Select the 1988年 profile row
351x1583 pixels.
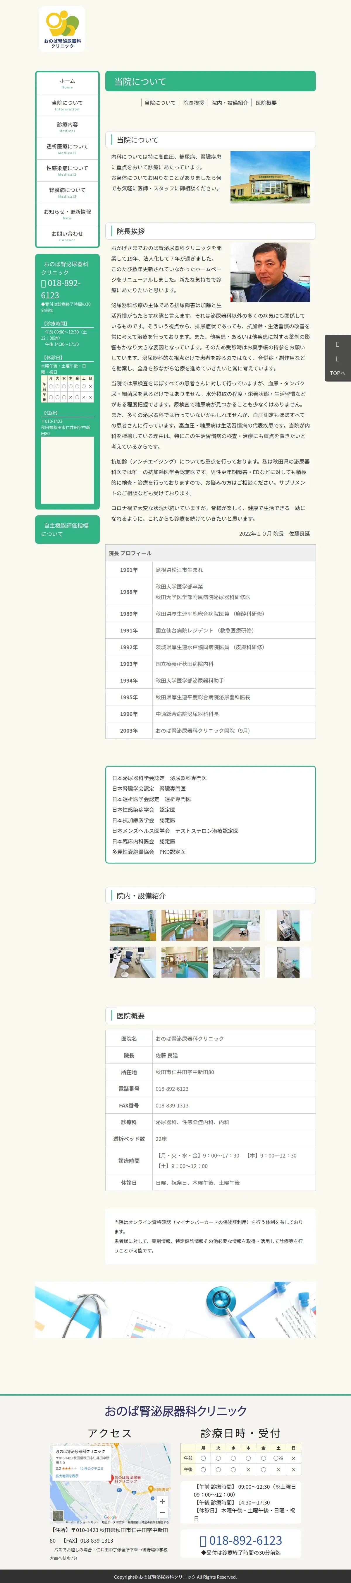click(211, 592)
